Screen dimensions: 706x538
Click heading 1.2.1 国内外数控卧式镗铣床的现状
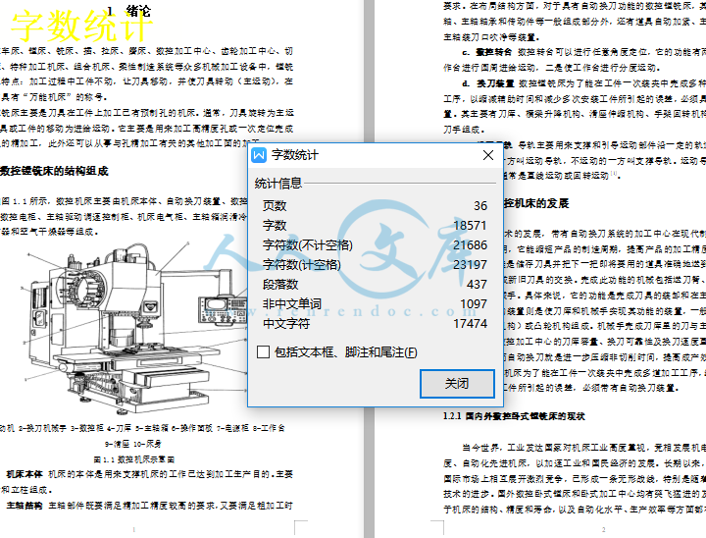[514, 416]
